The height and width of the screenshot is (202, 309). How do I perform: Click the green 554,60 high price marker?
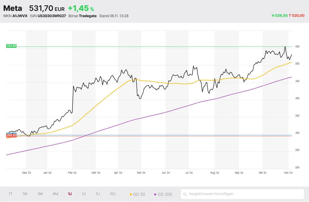11,46
